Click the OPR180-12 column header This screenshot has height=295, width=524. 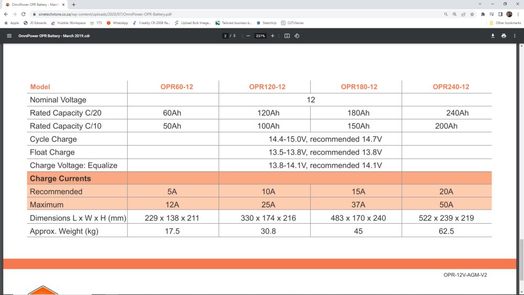pos(359,87)
